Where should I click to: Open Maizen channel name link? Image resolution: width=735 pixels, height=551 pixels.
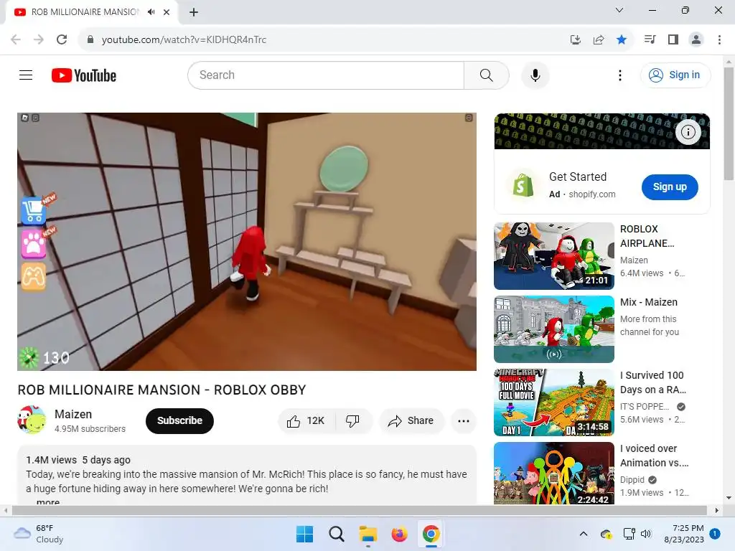tap(73, 414)
